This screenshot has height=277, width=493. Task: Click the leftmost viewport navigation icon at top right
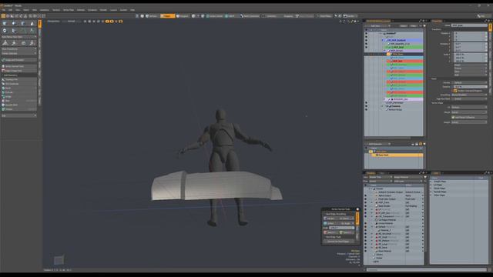click(x=340, y=22)
